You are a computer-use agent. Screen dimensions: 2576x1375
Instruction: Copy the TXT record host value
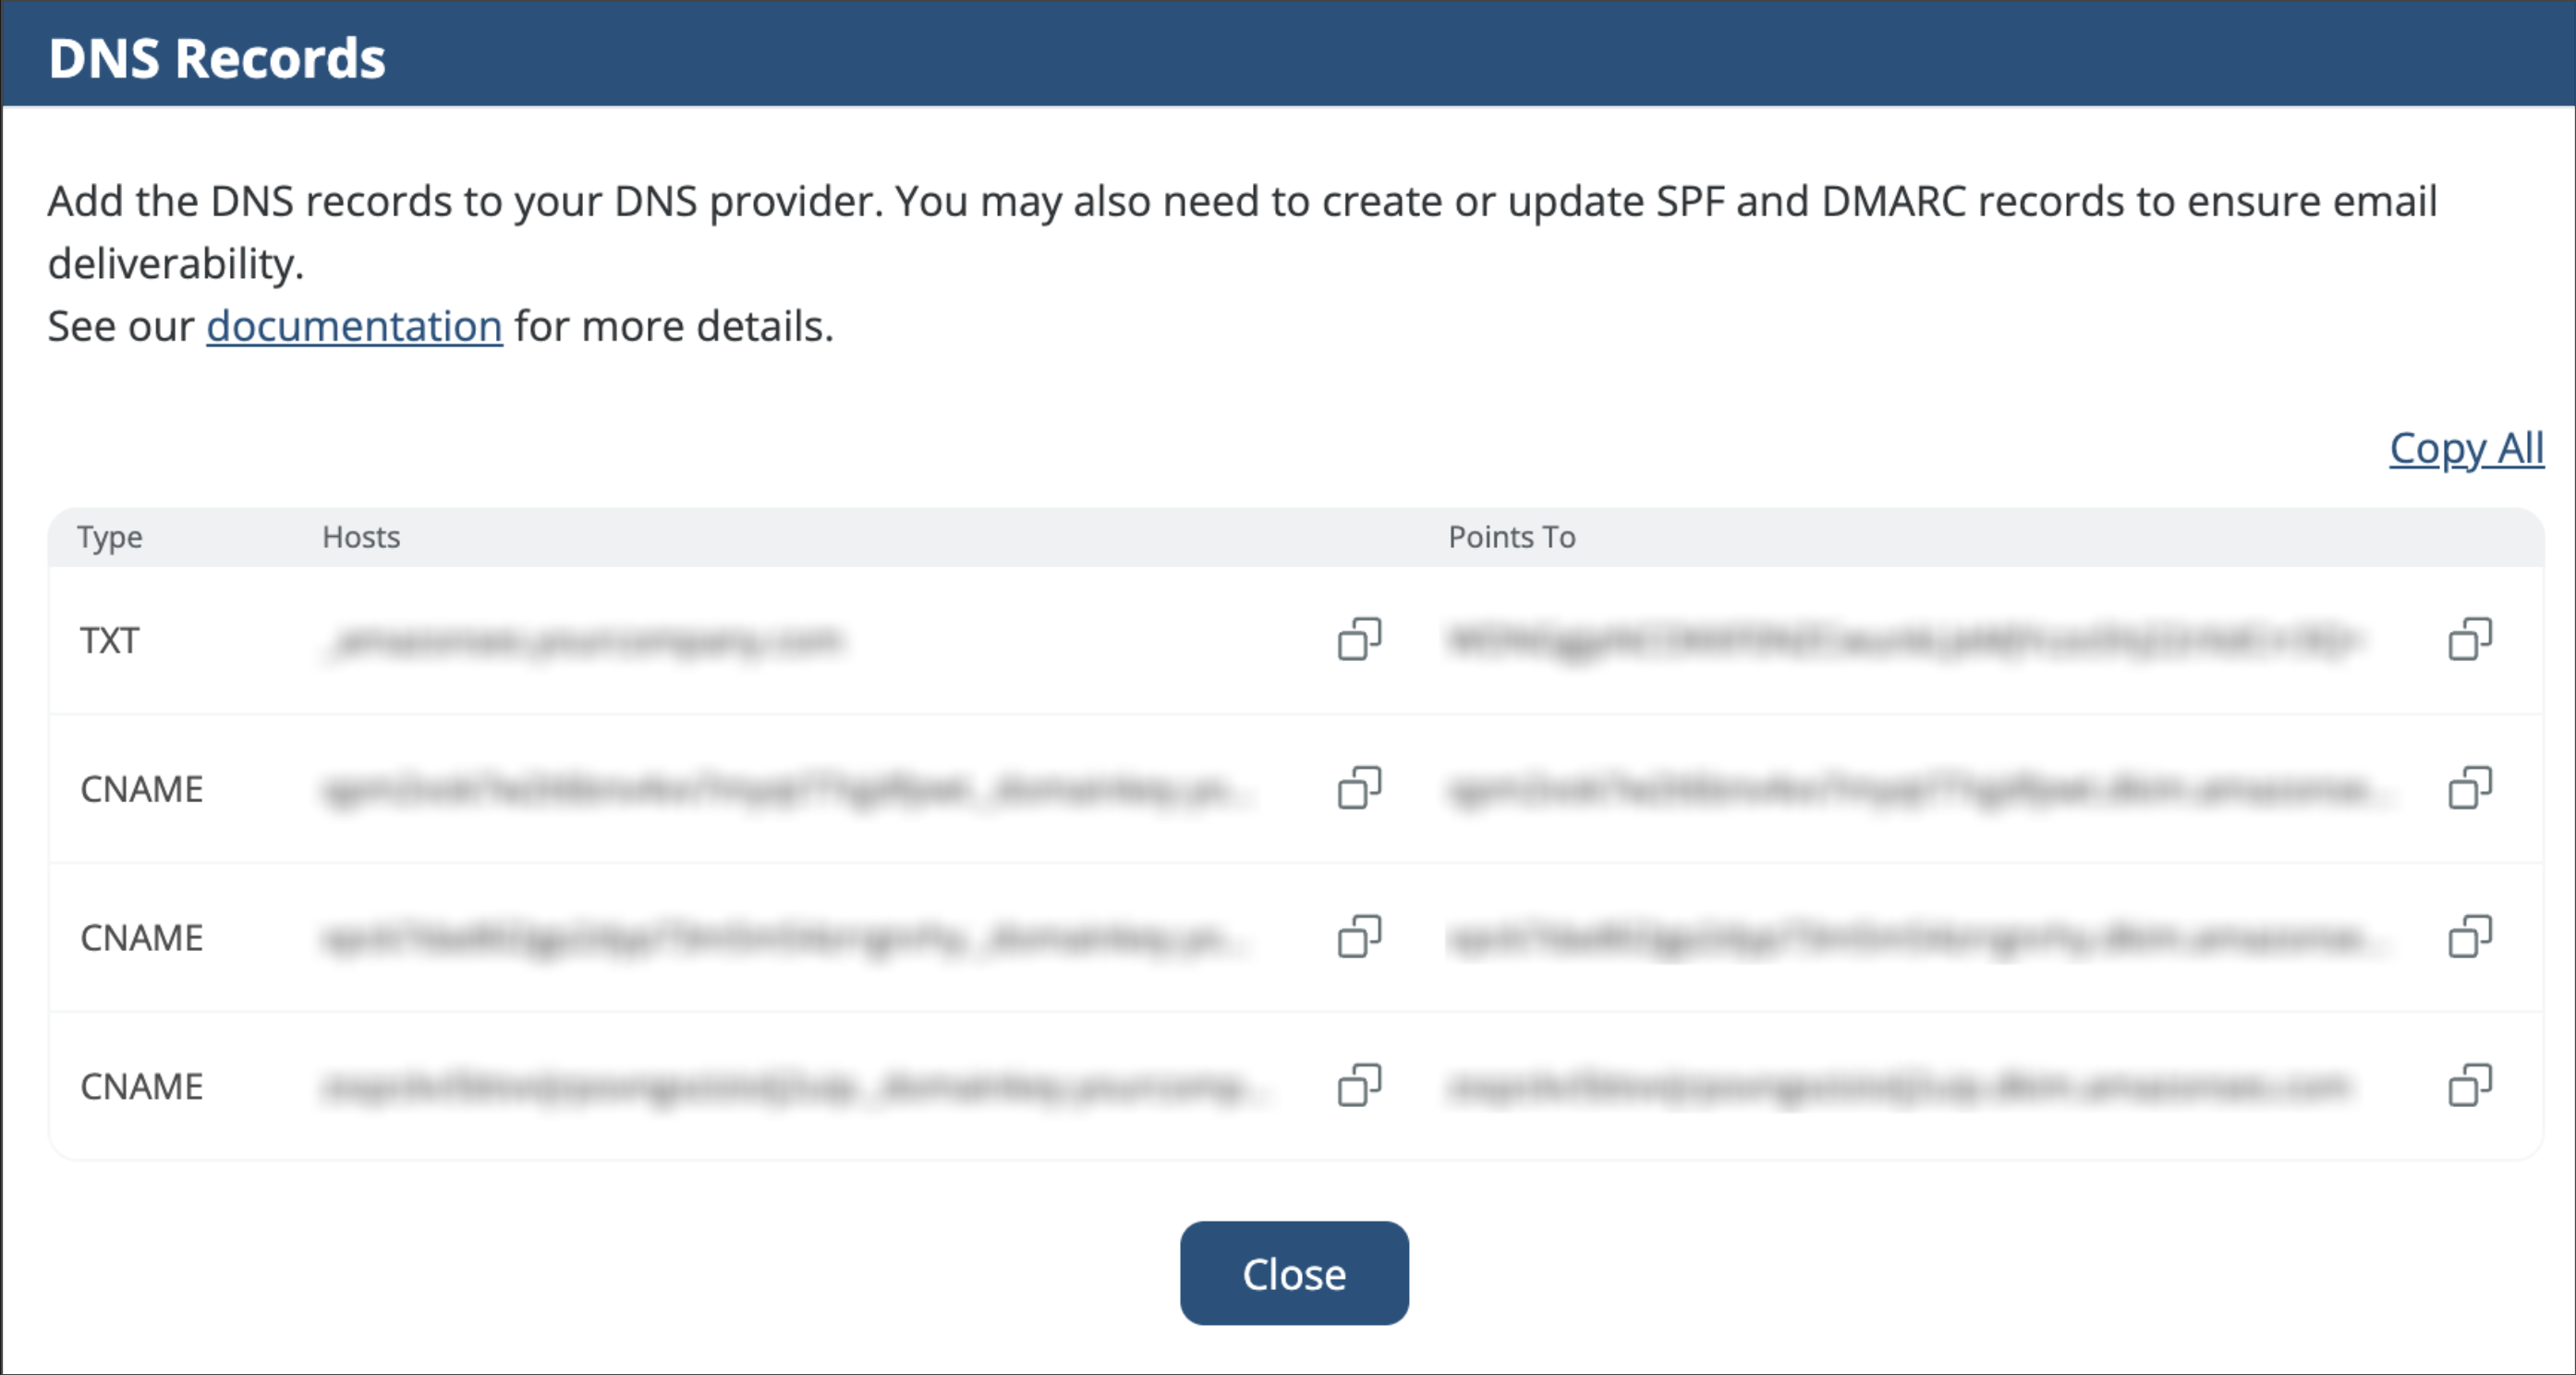pyautogui.click(x=1359, y=639)
